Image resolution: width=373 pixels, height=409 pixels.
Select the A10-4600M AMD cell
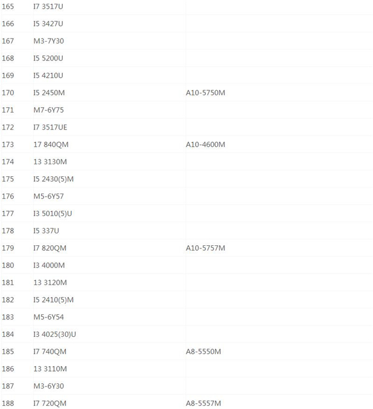[205, 144]
